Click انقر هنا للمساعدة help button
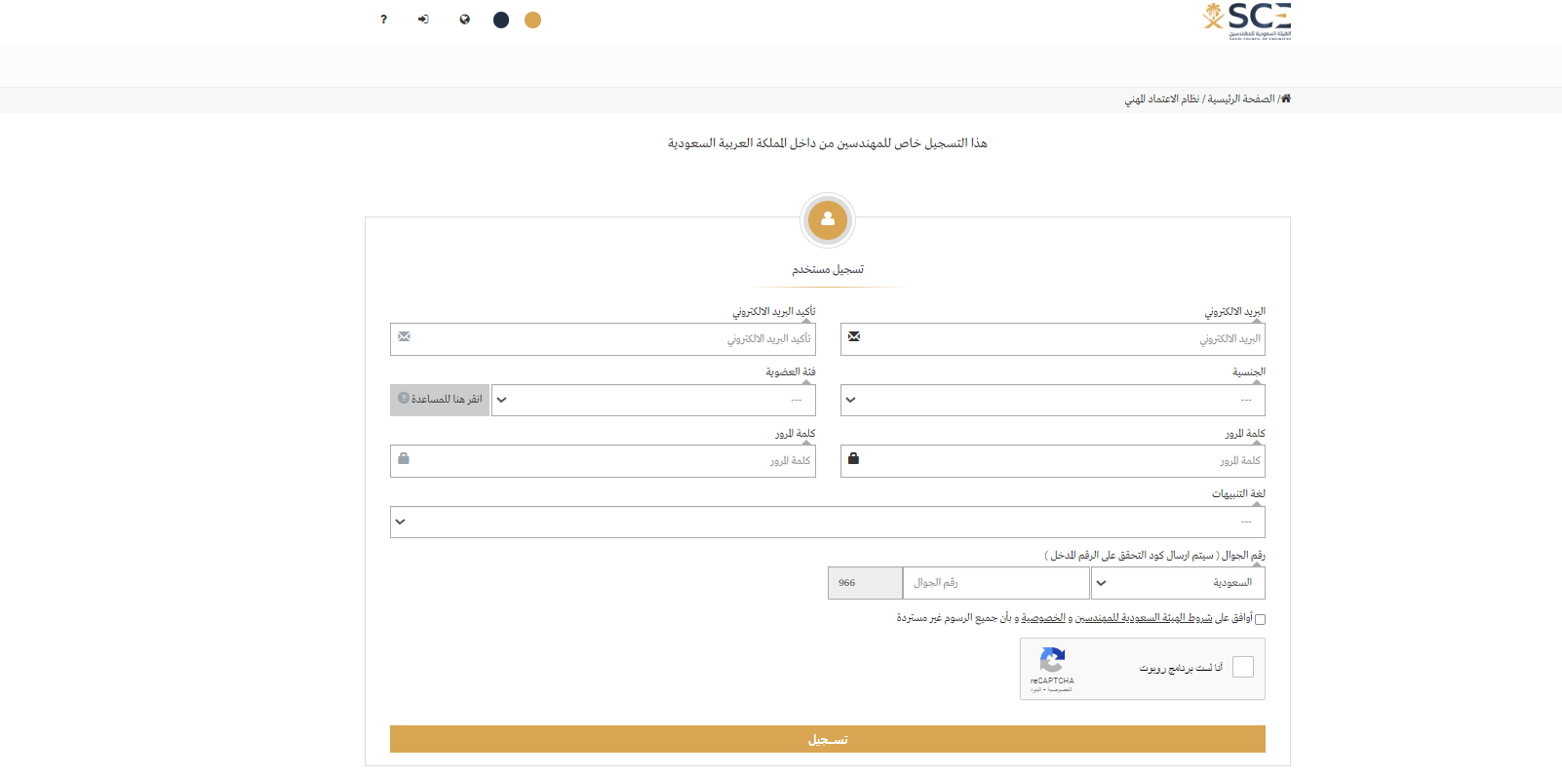Viewport: 1562px width, 777px height. 440,400
